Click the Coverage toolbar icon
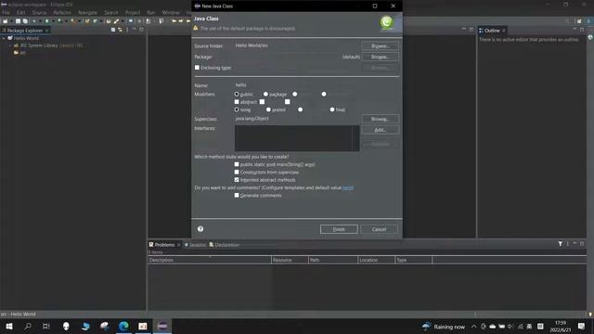This screenshot has width=594, height=334. 59,20
